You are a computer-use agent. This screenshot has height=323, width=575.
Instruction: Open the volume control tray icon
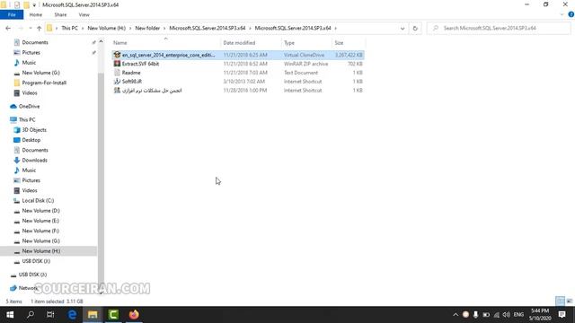(507, 315)
